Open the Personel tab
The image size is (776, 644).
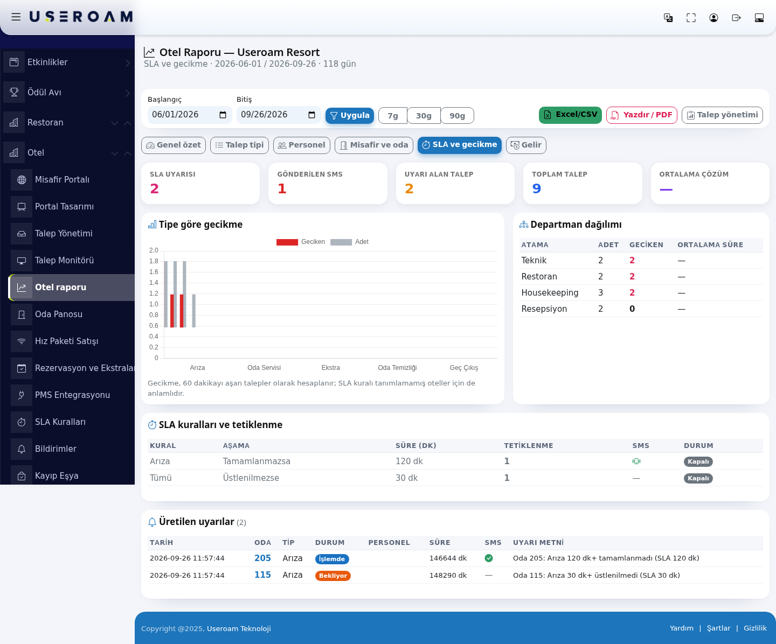pos(302,145)
